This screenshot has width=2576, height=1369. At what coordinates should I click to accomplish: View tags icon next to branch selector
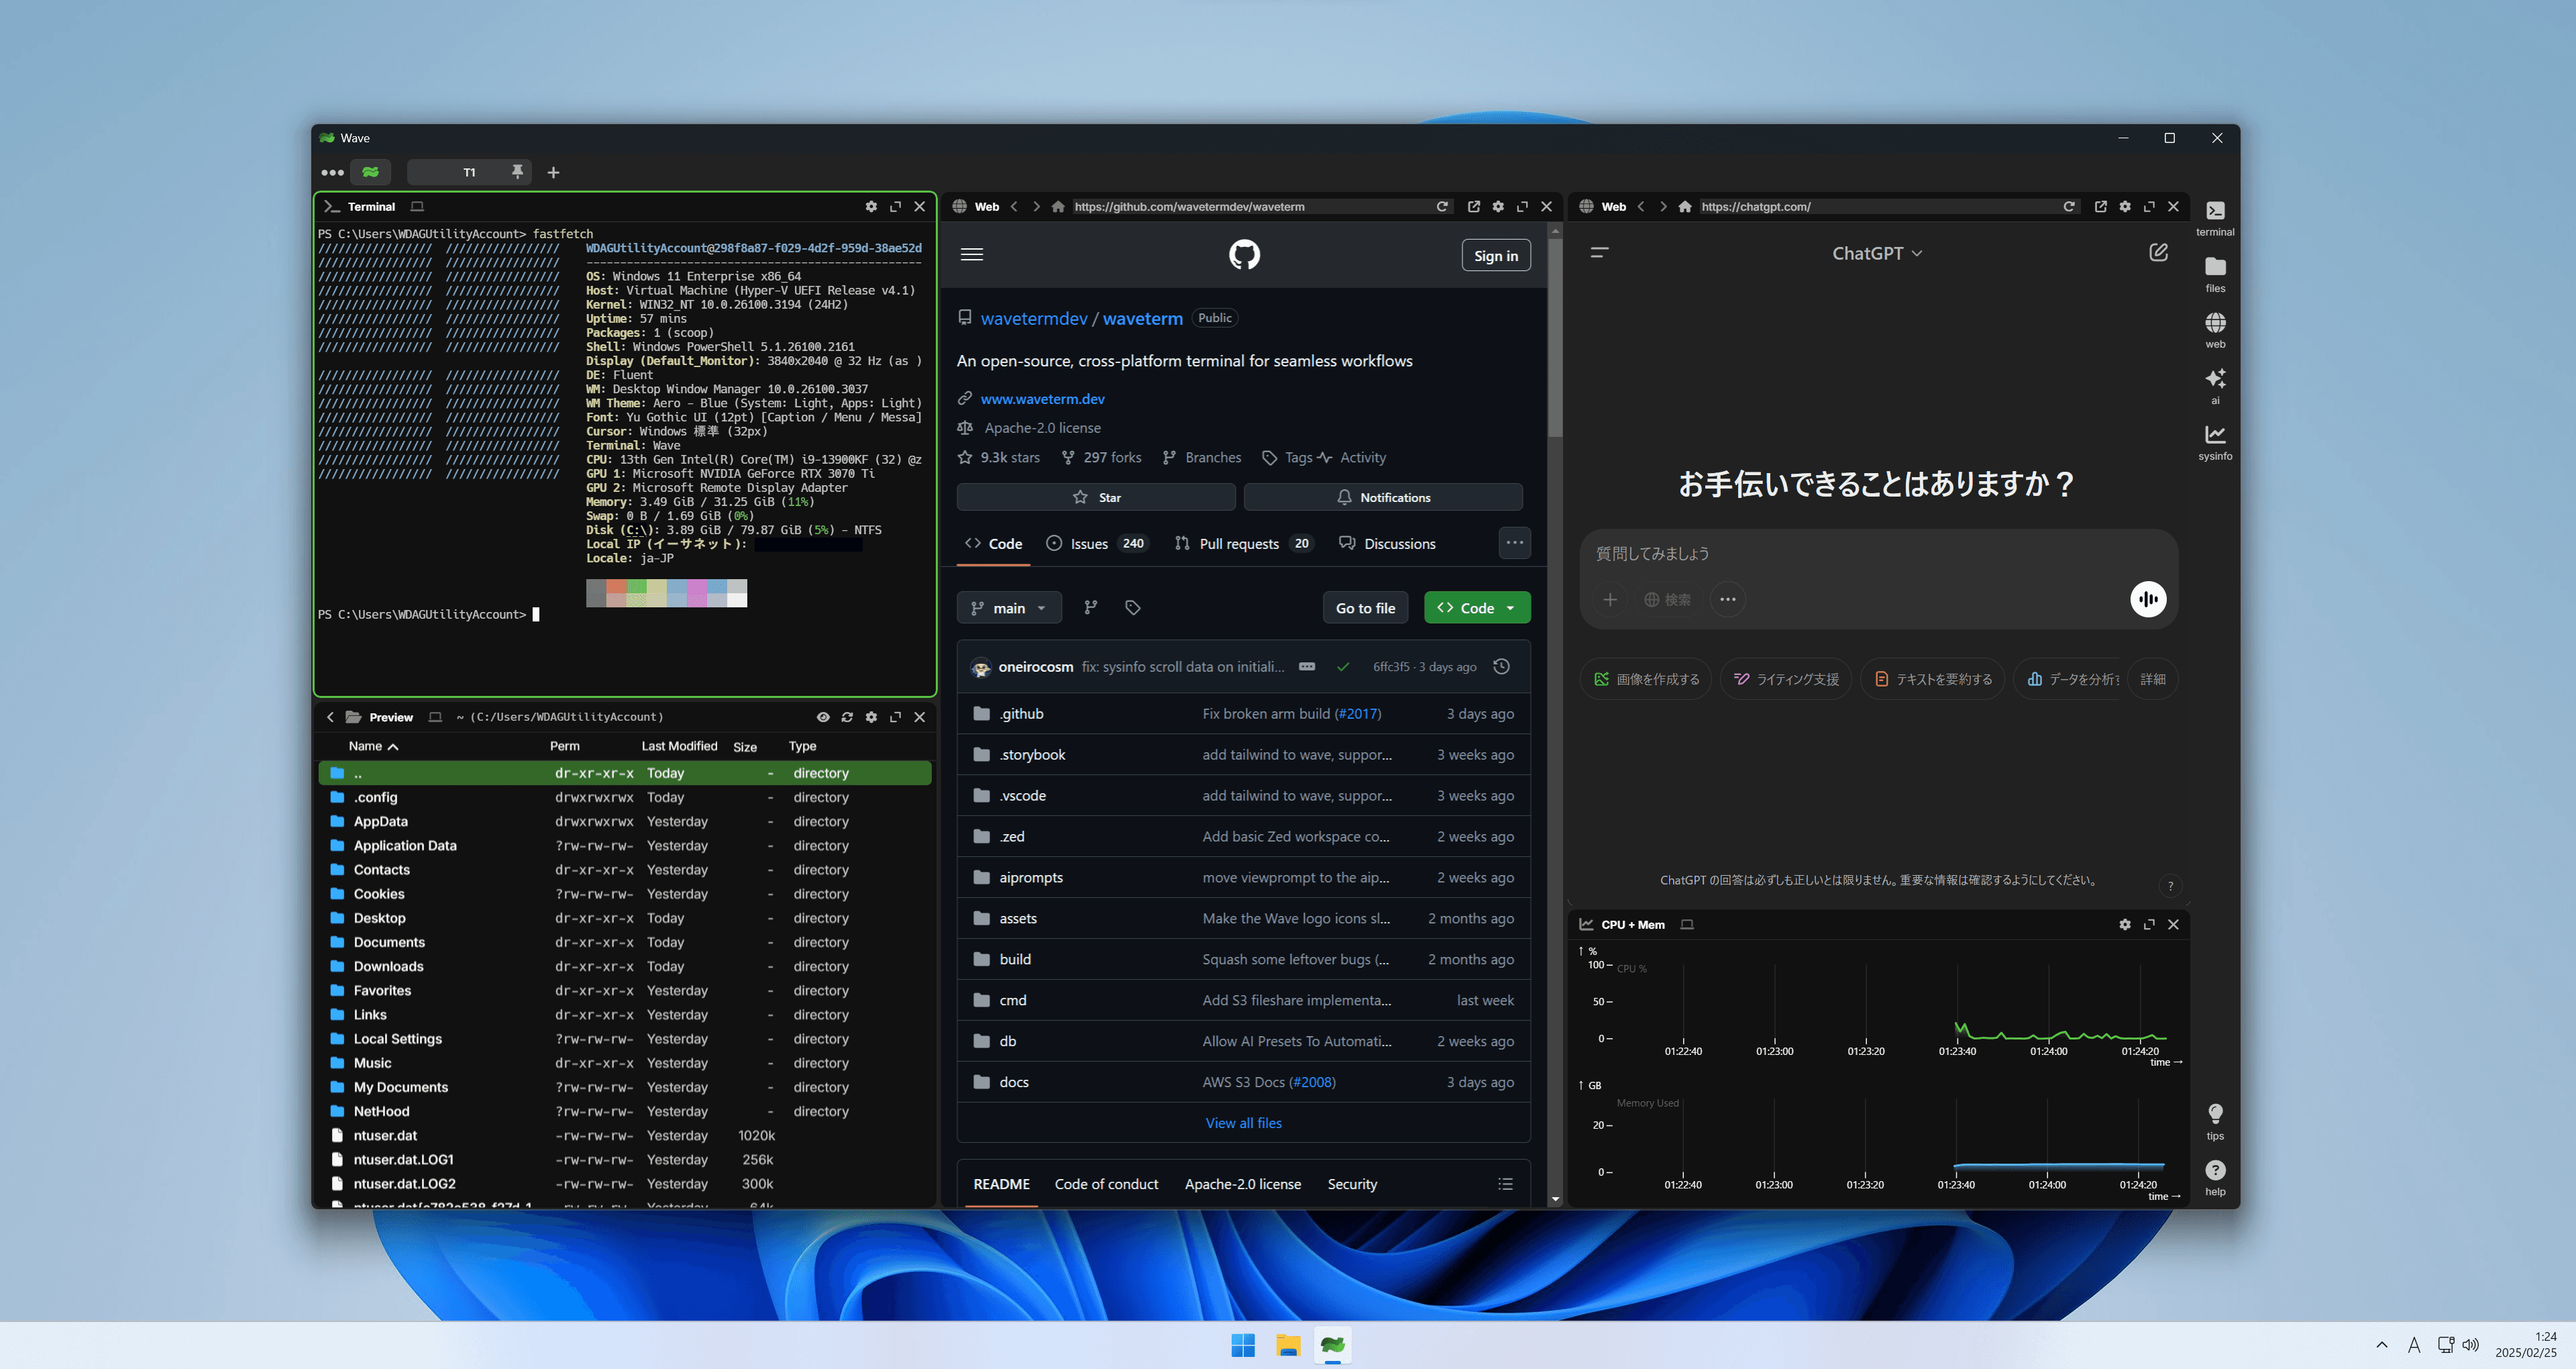[1132, 607]
